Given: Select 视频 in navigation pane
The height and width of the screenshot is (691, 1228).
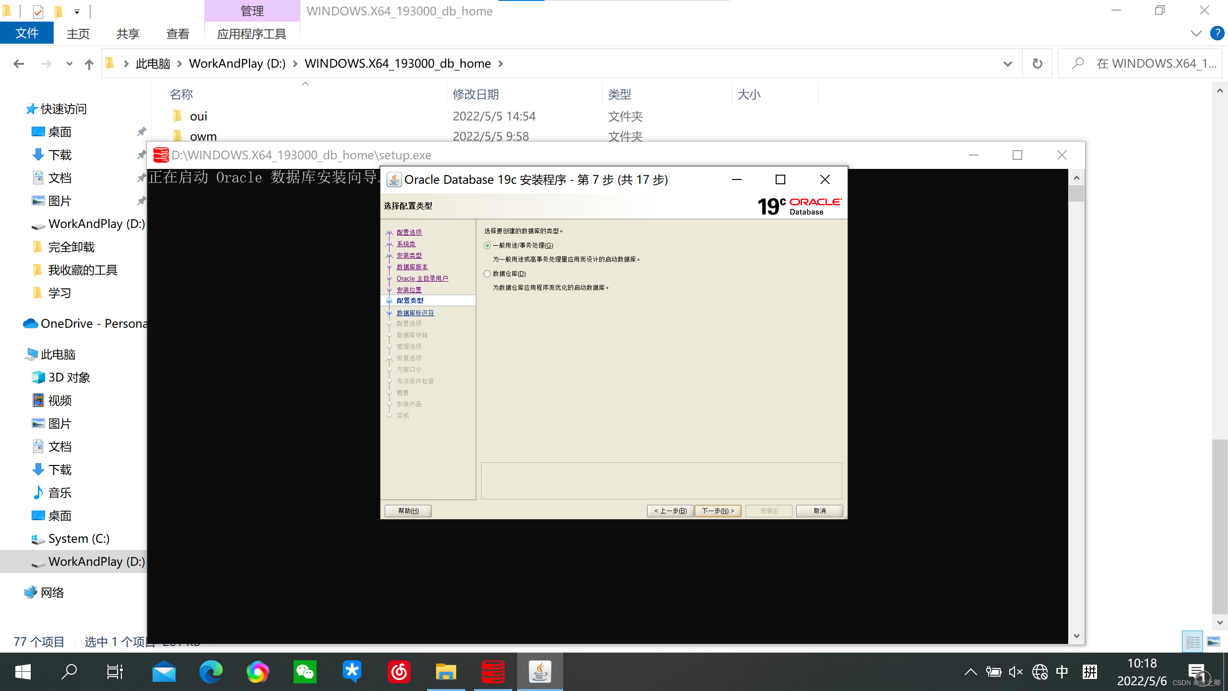Looking at the screenshot, I should pyautogui.click(x=52, y=401).
